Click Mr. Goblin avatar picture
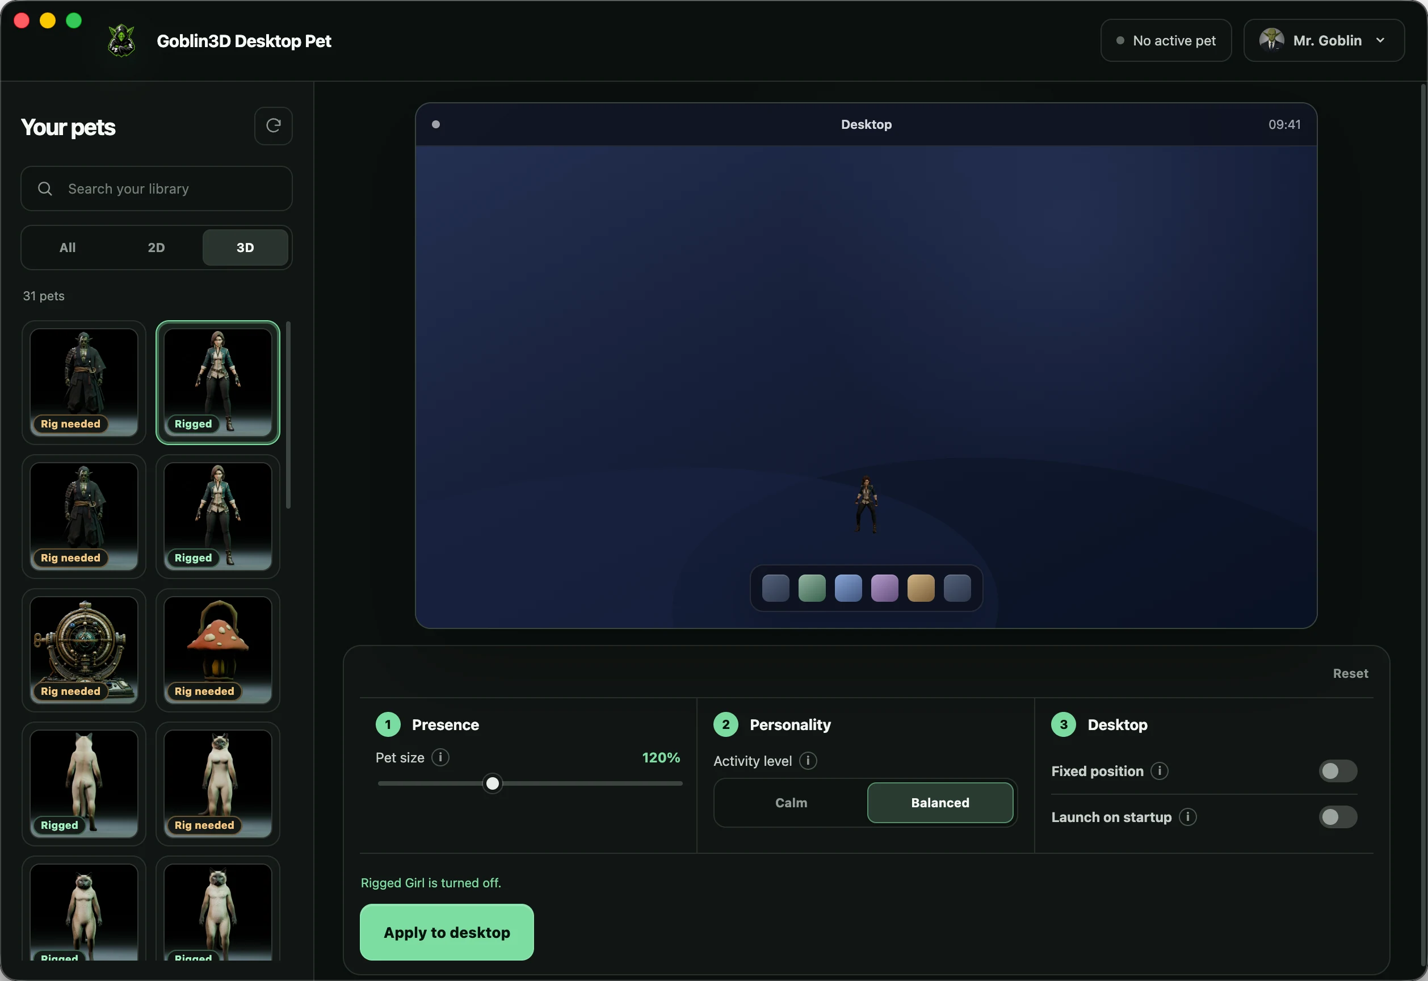The height and width of the screenshot is (981, 1428). tap(1271, 40)
